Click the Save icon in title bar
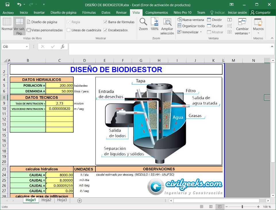The width and height of the screenshot is (276, 210). [7, 5]
